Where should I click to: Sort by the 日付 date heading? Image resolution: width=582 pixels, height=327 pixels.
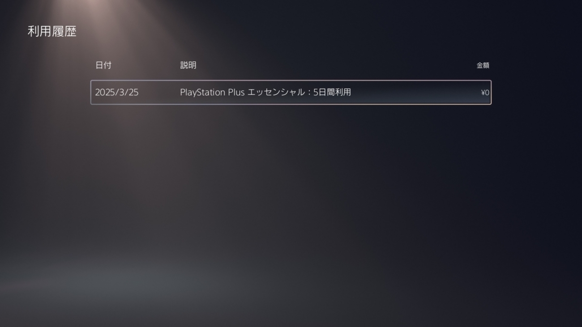[x=103, y=65]
